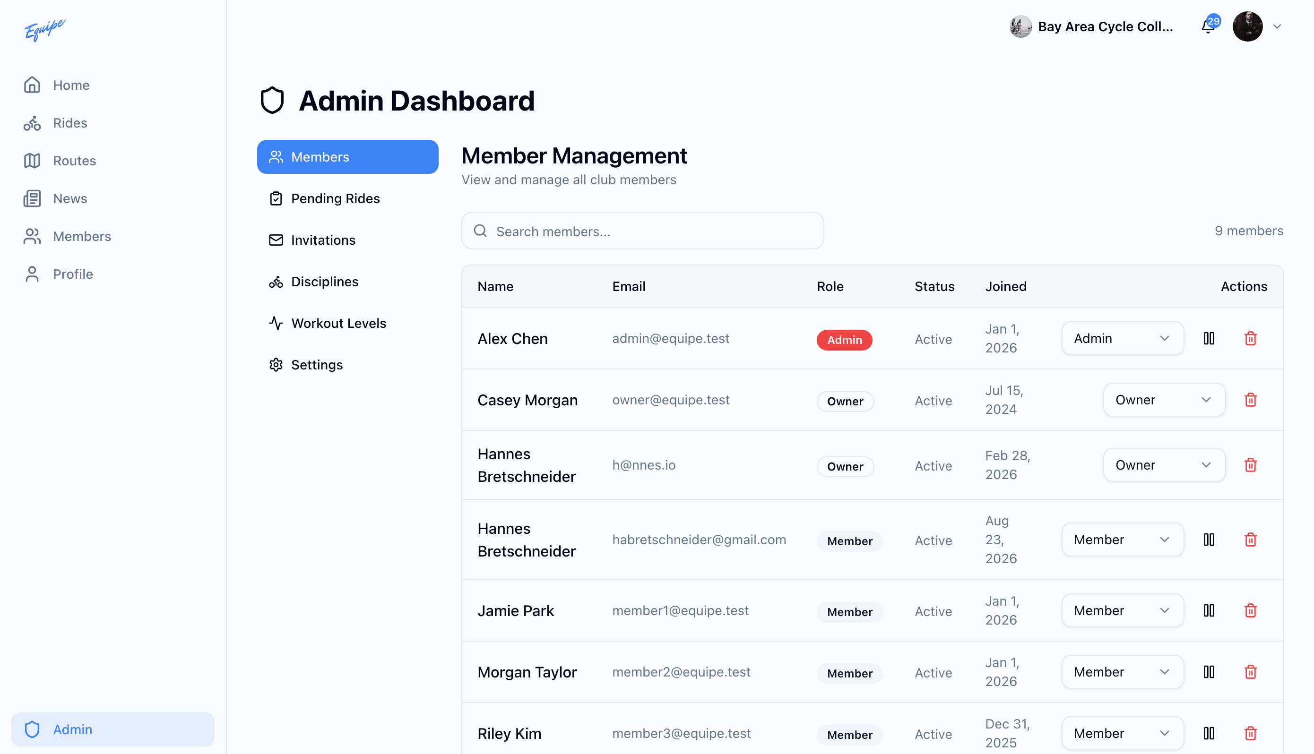The height and width of the screenshot is (754, 1314).
Task: Delete Riley Kim with trash icon
Action: pyautogui.click(x=1250, y=733)
